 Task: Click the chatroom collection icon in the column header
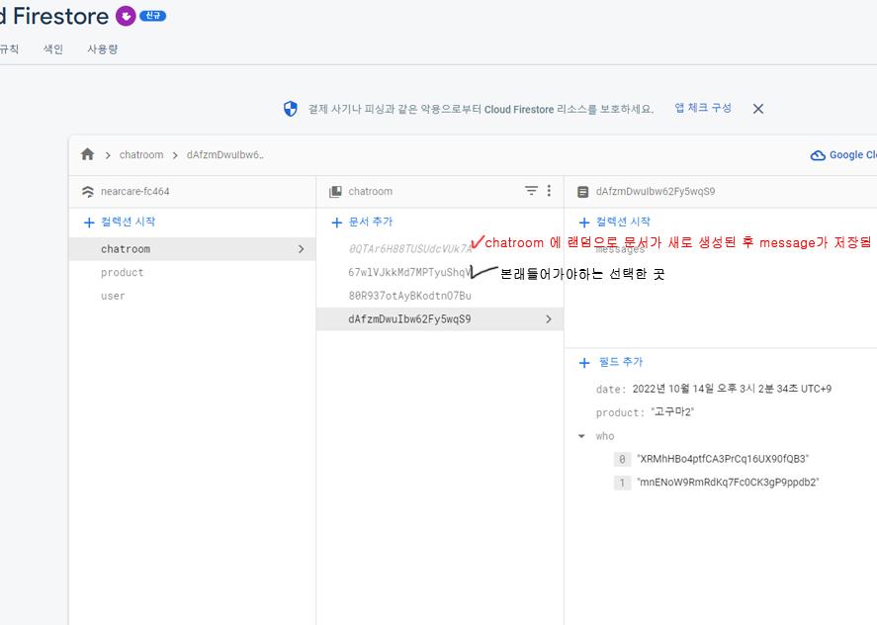[x=335, y=192]
